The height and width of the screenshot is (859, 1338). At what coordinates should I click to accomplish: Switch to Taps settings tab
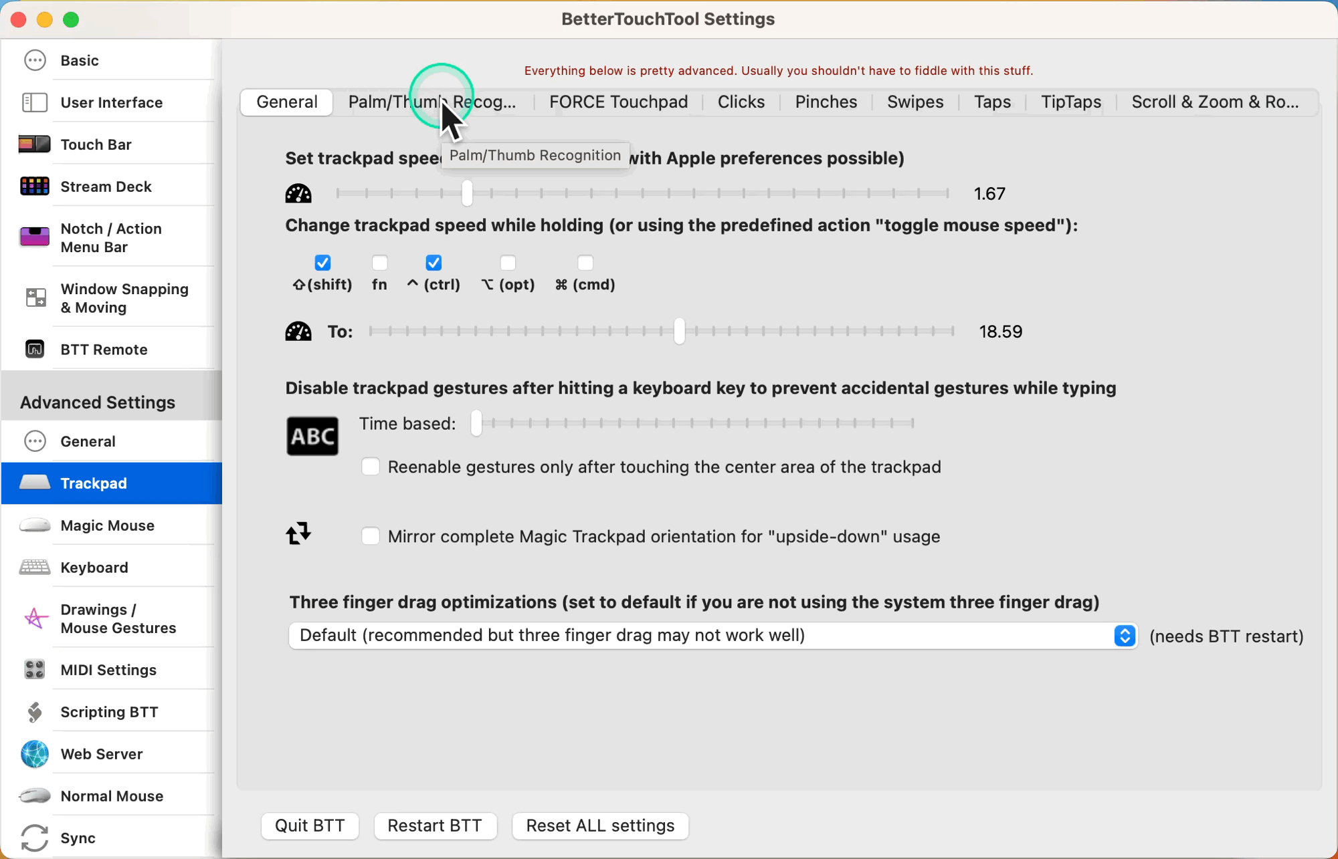coord(993,102)
